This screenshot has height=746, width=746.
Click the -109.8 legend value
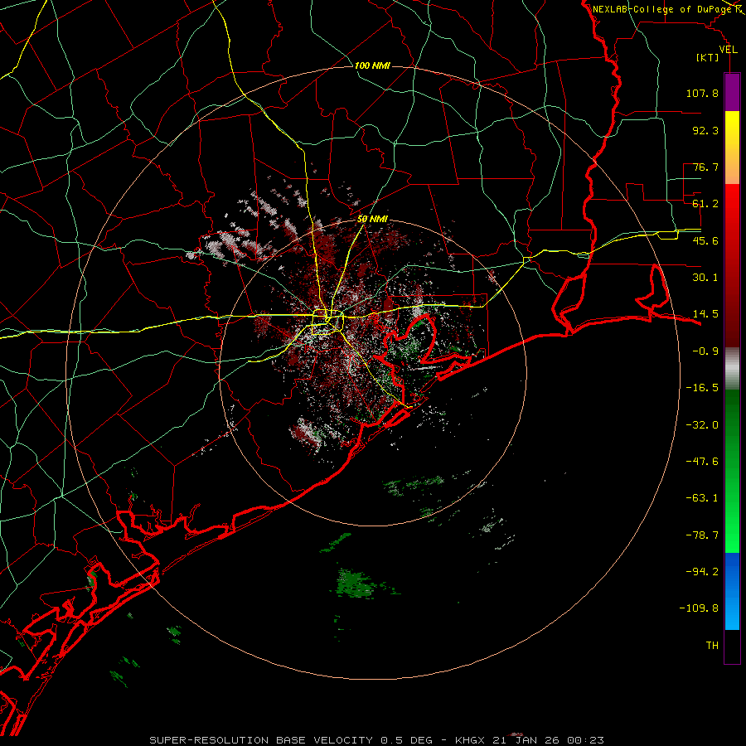pos(699,608)
